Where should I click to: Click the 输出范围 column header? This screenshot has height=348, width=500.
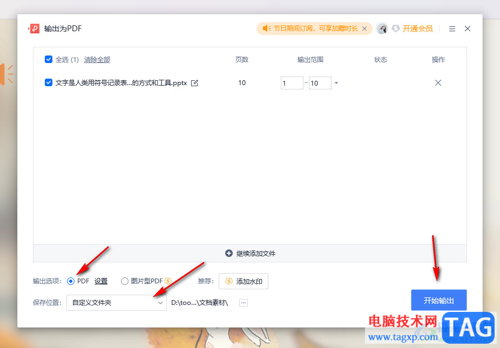310,60
